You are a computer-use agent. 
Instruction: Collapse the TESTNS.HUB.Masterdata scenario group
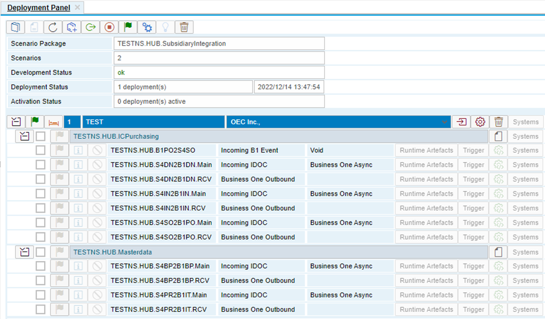(24, 252)
